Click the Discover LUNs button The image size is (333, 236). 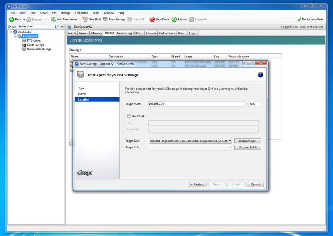pos(248,147)
